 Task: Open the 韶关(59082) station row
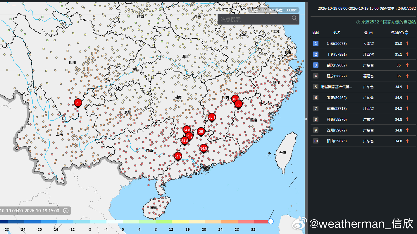(x=363, y=65)
